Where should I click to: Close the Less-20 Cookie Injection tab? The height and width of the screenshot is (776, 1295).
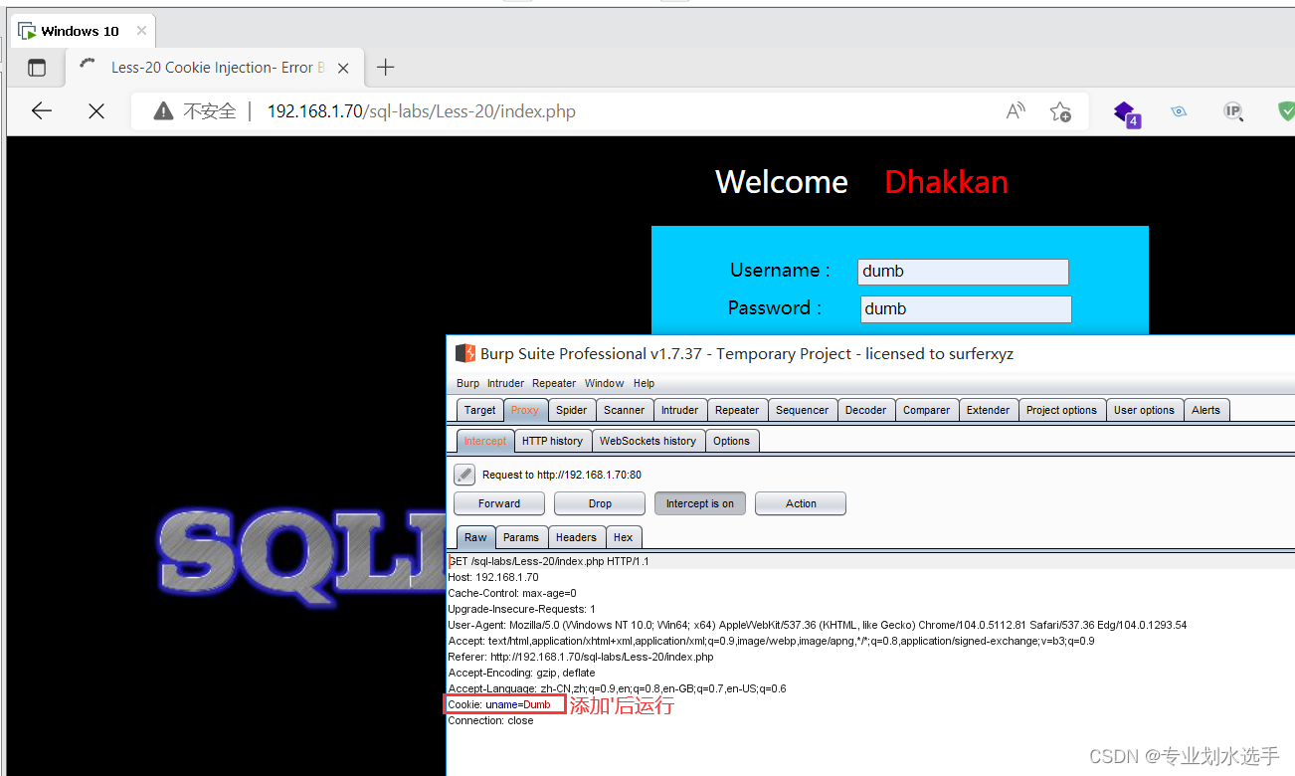tap(343, 68)
